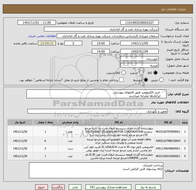Select item code 4033120757000001
196x190 pixels.
tap(168, 132)
